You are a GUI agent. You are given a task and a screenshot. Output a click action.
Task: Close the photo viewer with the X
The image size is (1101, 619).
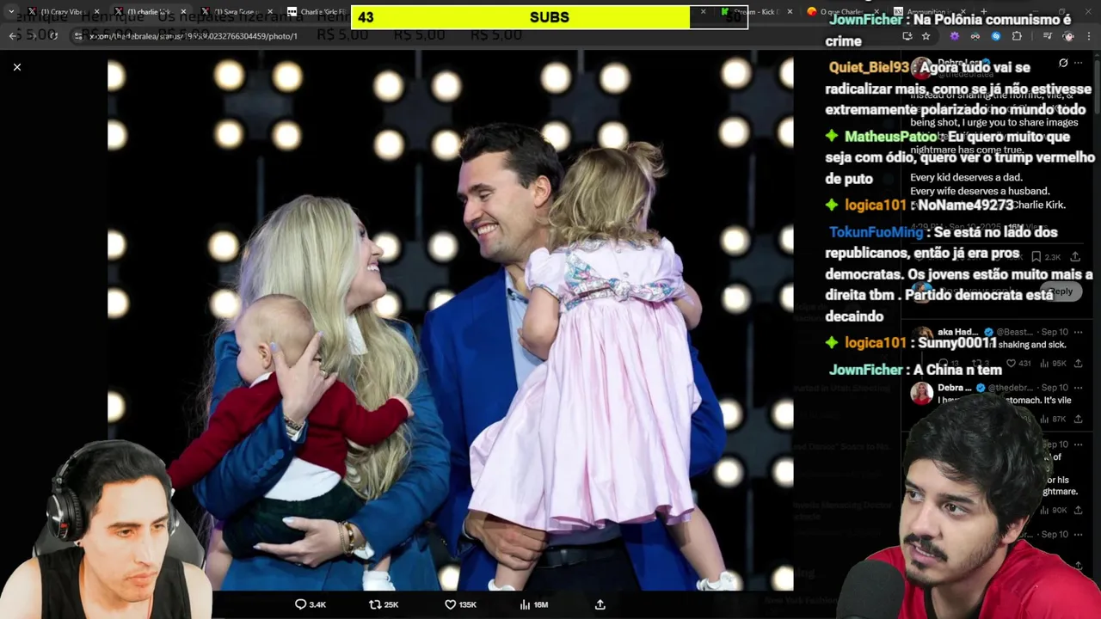(x=16, y=67)
